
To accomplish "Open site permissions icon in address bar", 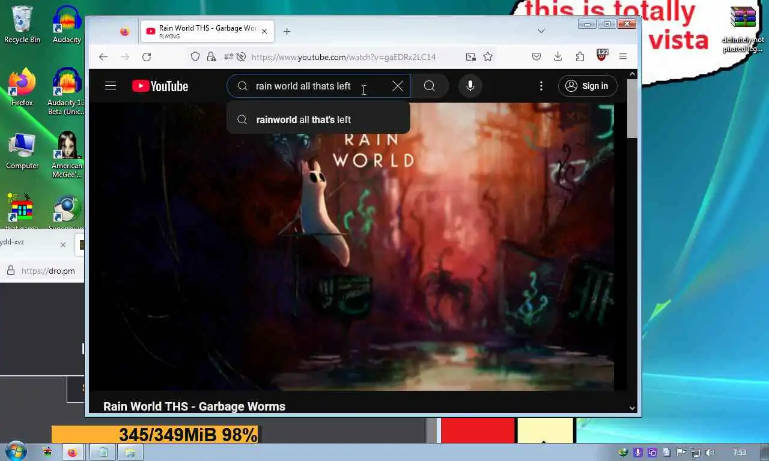I will point(228,56).
